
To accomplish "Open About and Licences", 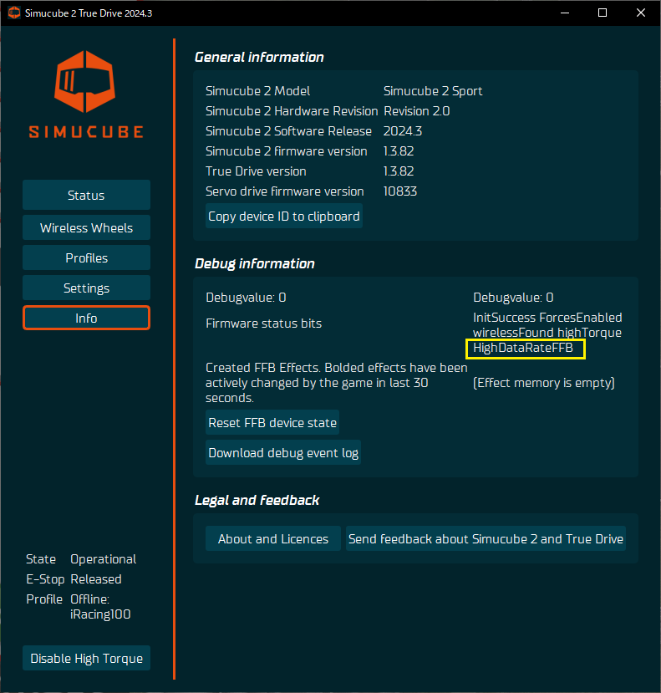I will (273, 538).
